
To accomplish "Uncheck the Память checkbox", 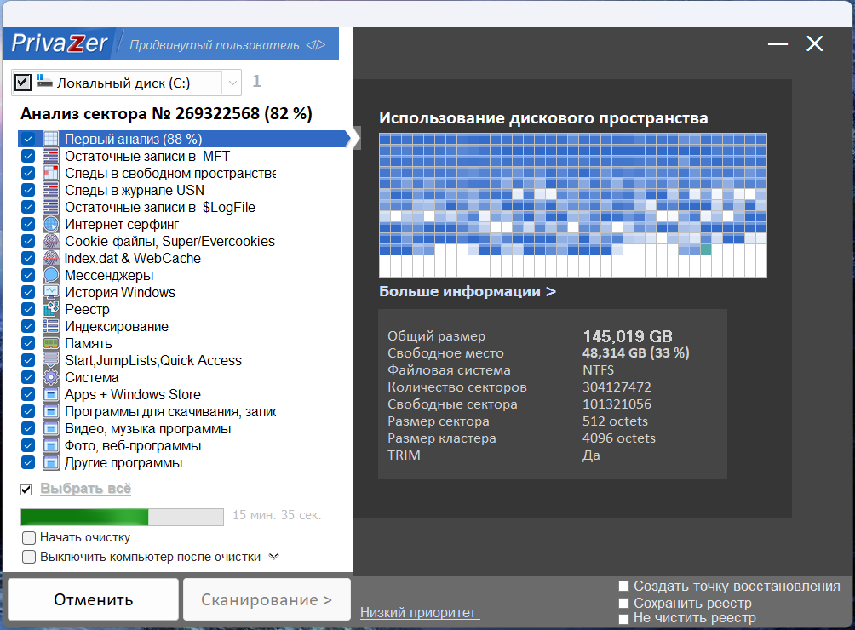I will [x=28, y=343].
